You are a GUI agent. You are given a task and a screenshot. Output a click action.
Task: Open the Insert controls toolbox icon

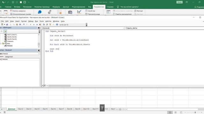[x=70, y=12]
